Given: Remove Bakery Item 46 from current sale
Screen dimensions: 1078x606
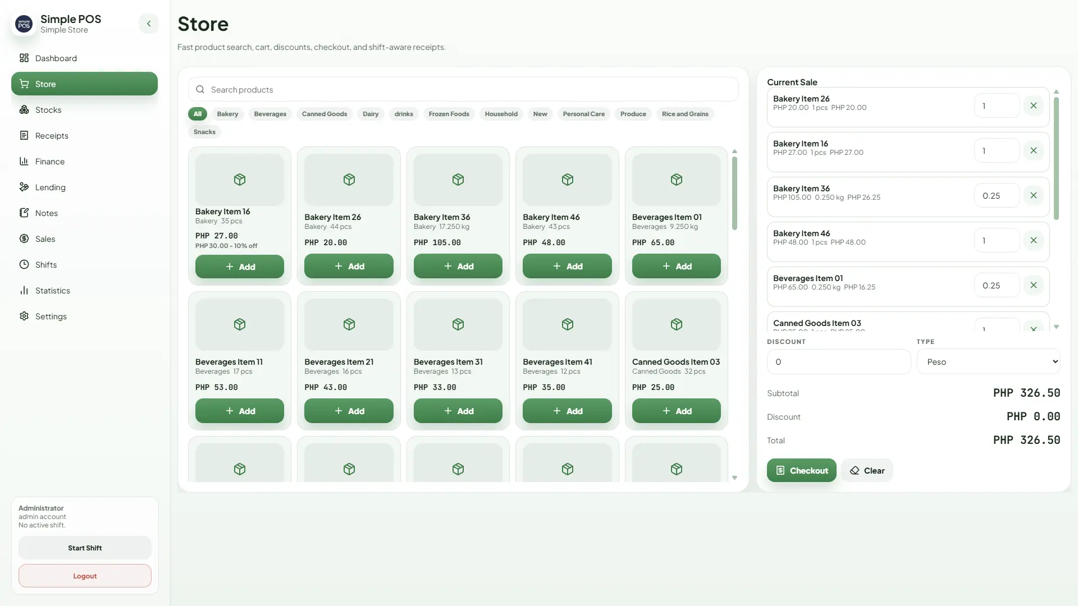Looking at the screenshot, I should [x=1033, y=240].
